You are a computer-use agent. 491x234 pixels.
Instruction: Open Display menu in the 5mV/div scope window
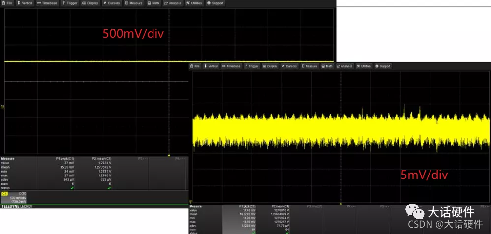270,66
